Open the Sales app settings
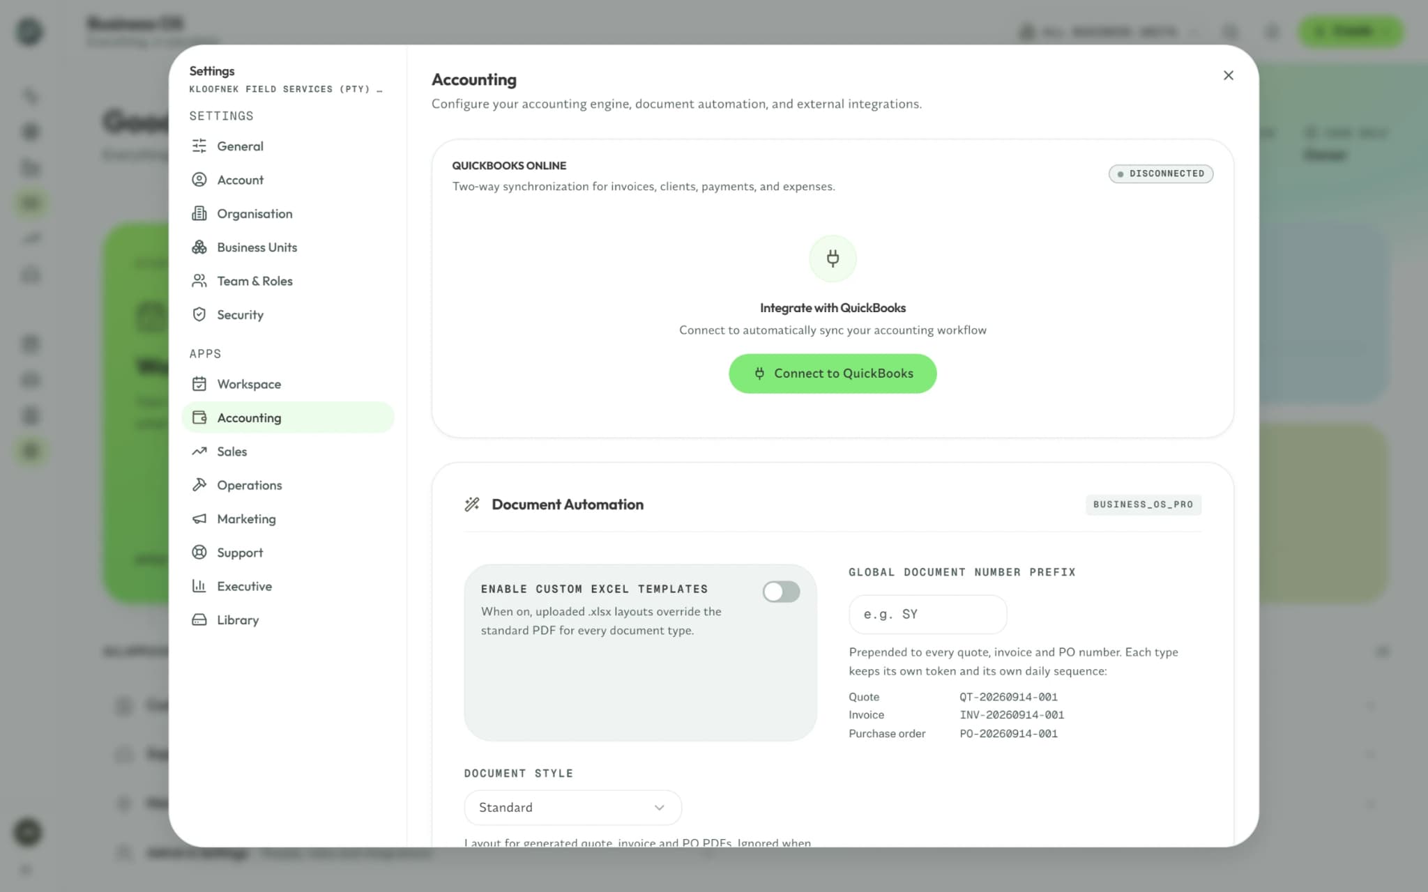Viewport: 1428px width, 892px height. point(287,451)
